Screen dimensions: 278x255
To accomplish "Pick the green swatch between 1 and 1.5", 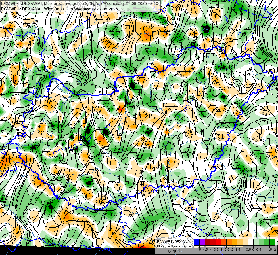I will tap(267, 243).
